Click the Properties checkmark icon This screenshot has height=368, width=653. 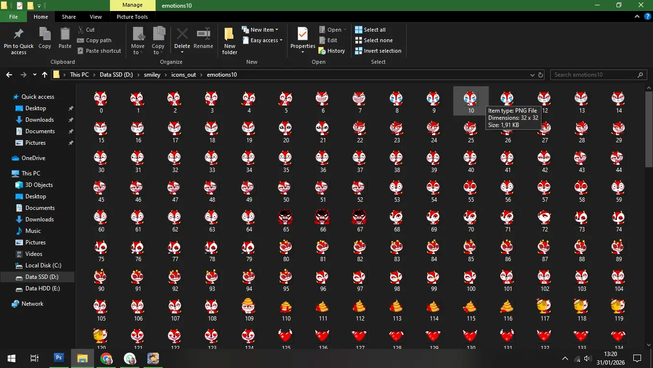(302, 34)
